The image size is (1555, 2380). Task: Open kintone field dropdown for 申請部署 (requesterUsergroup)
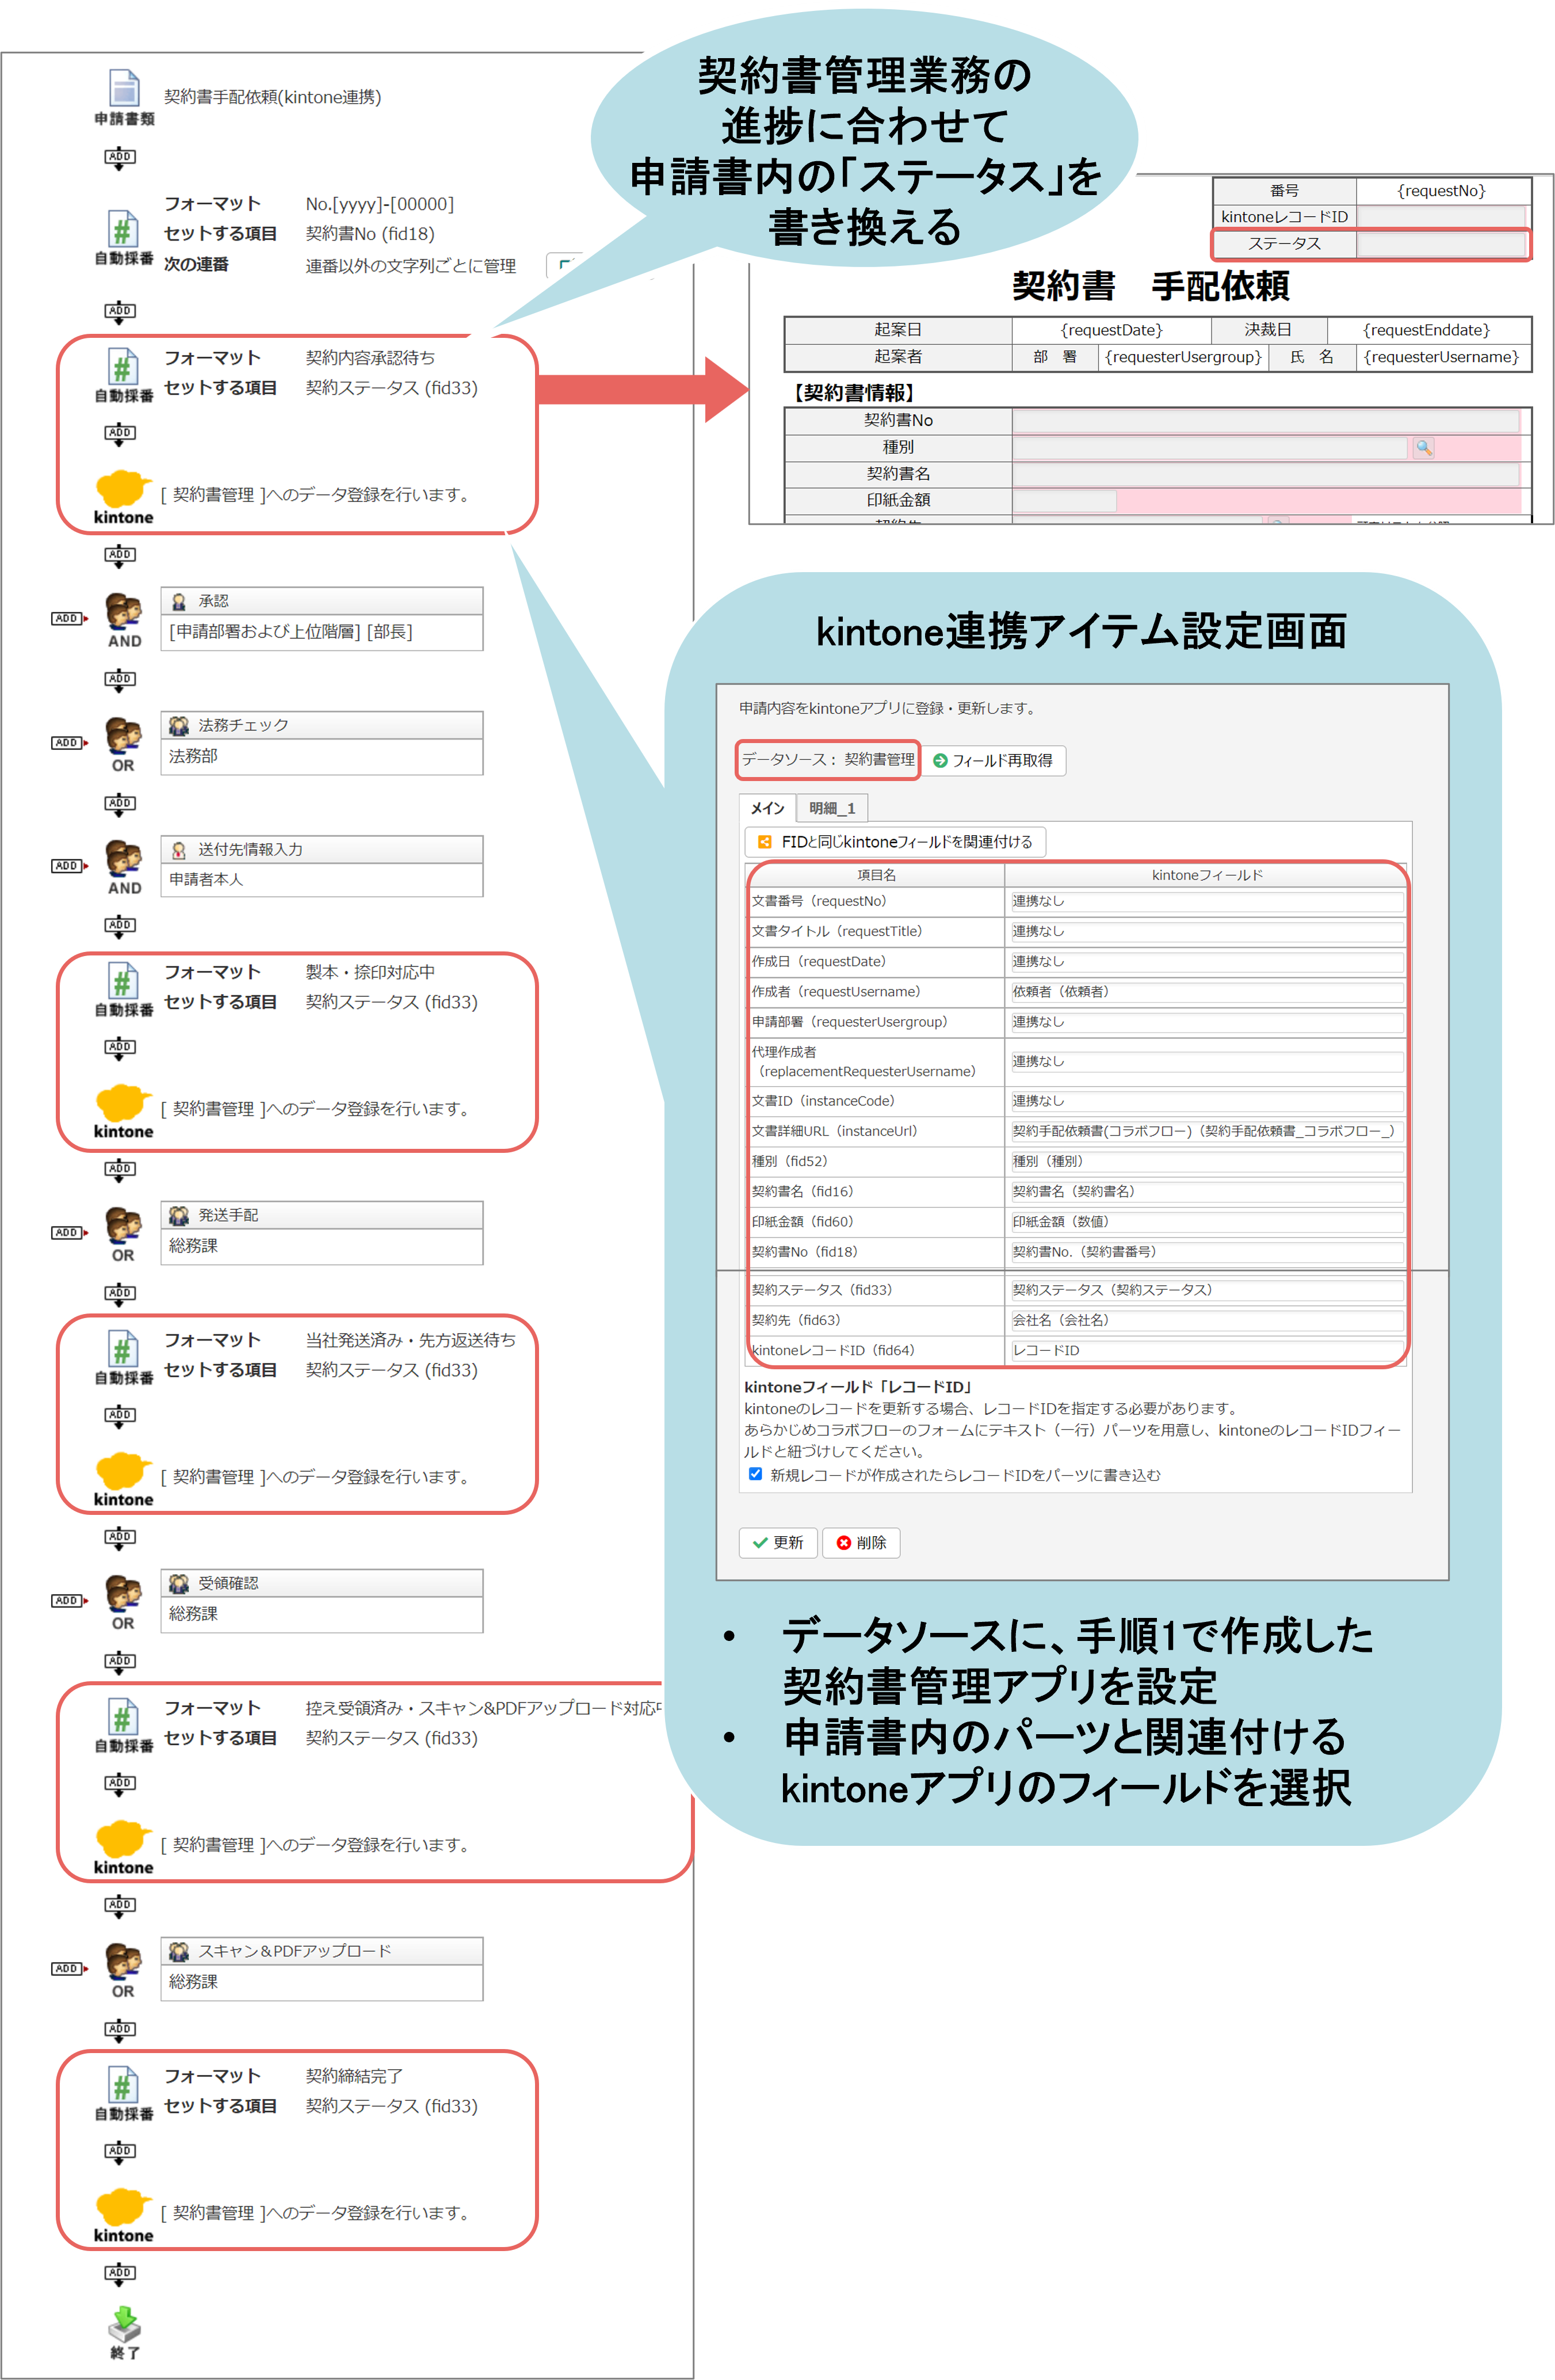pos(1206,1022)
